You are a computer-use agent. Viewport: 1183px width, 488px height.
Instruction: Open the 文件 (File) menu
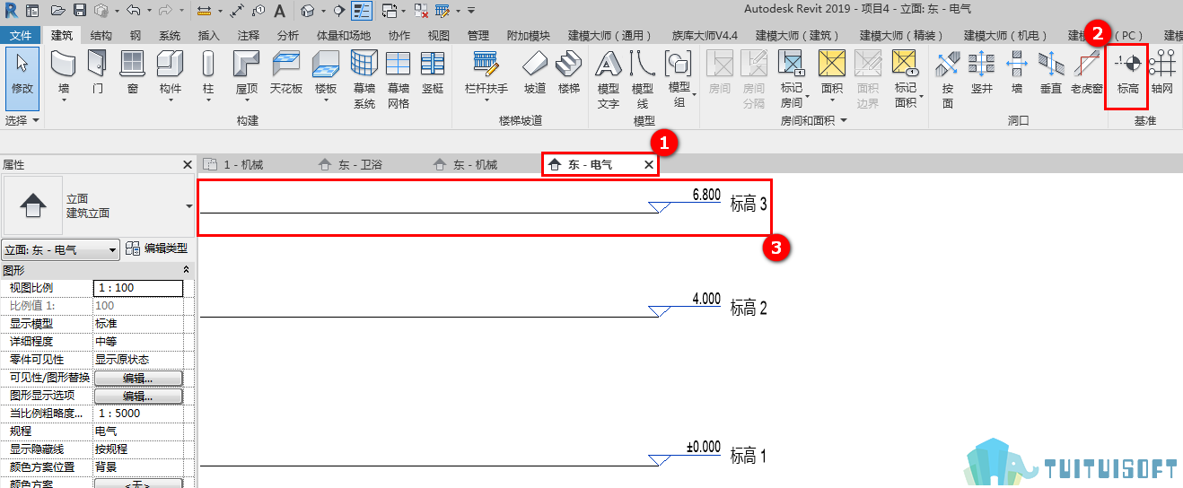pyautogui.click(x=22, y=35)
